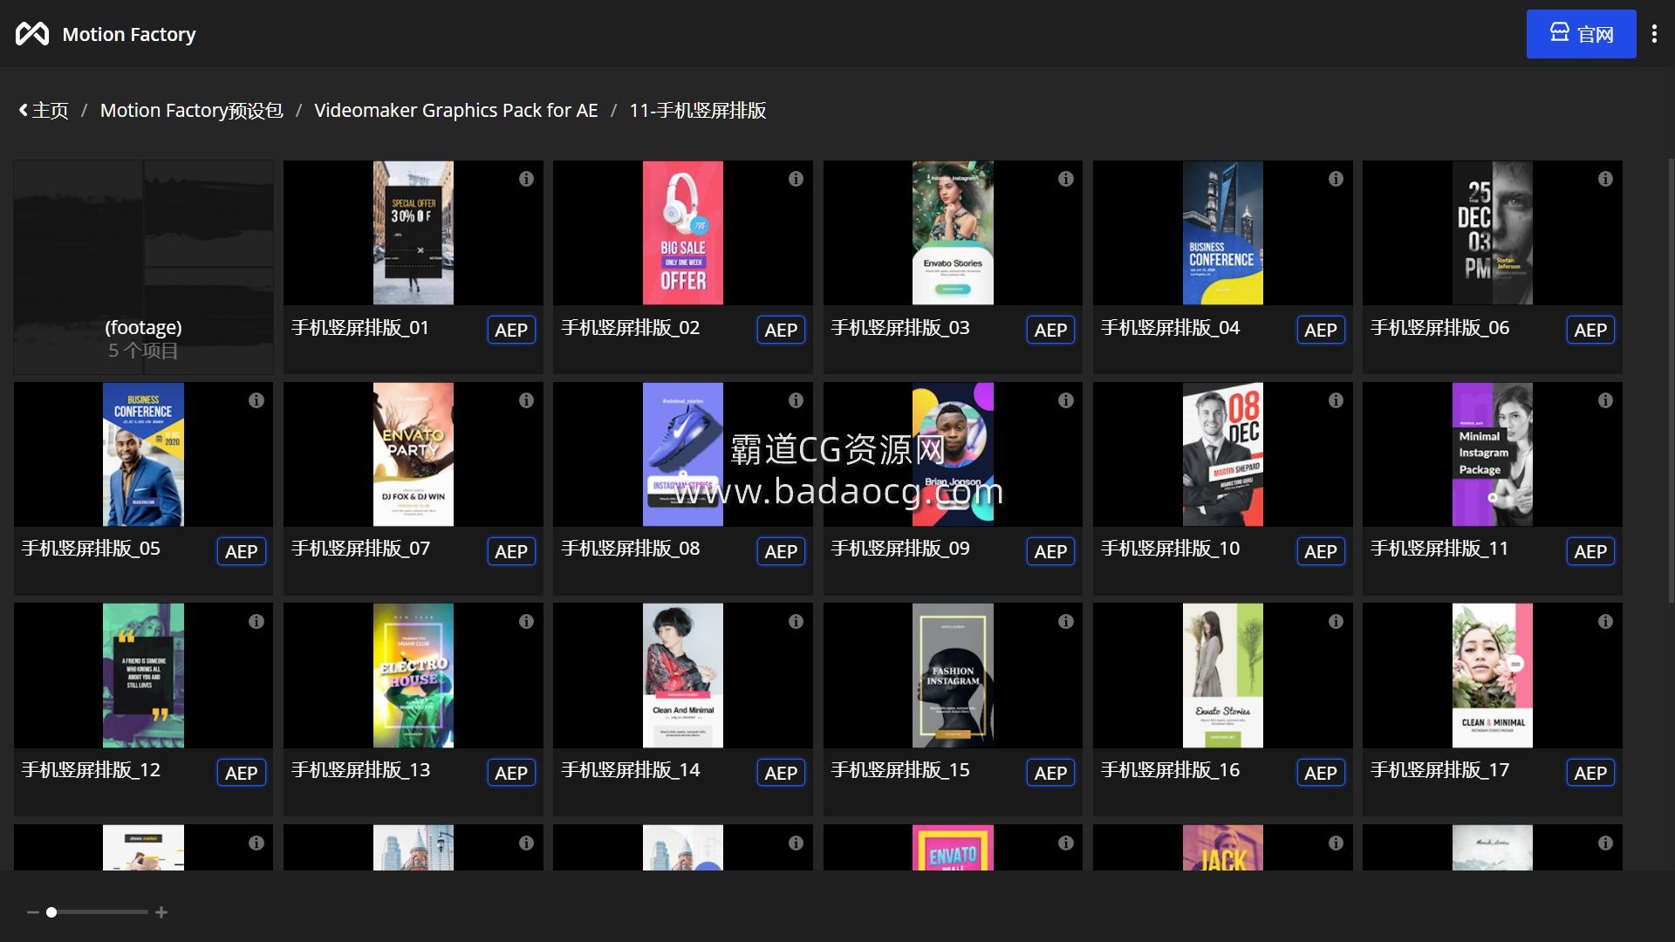Click AEP button for 手机竖屏排版_01
Viewport: 1675px width, 942px height.
pos(511,330)
